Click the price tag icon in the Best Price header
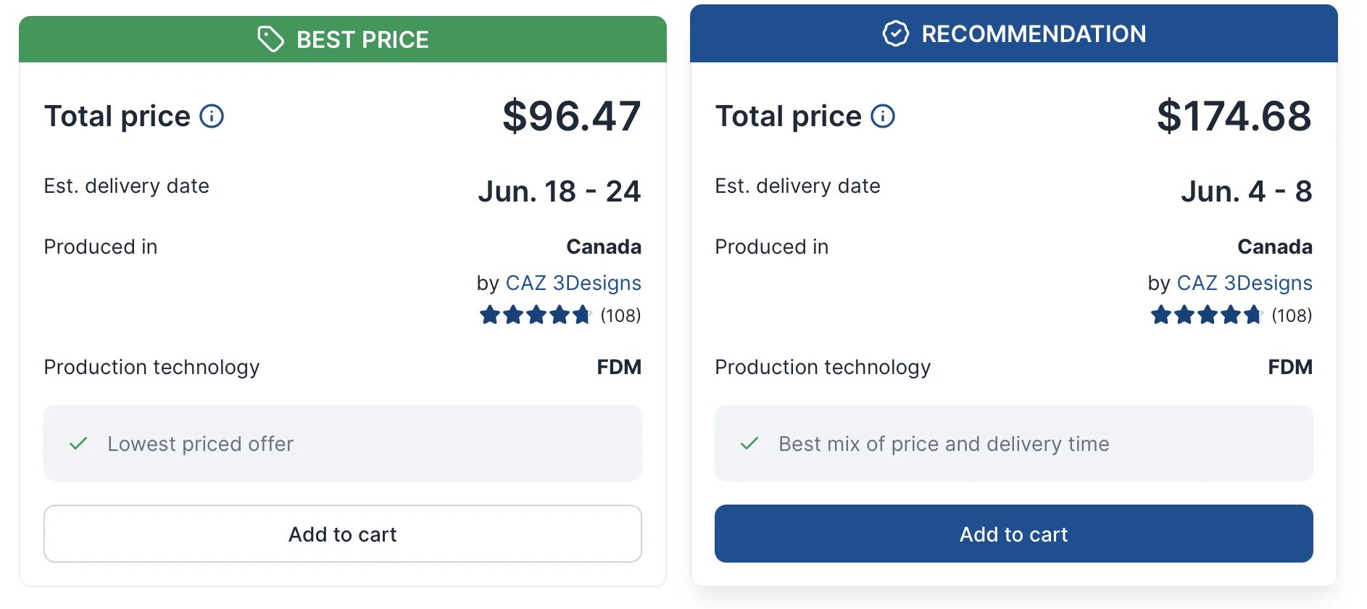 pos(271,39)
